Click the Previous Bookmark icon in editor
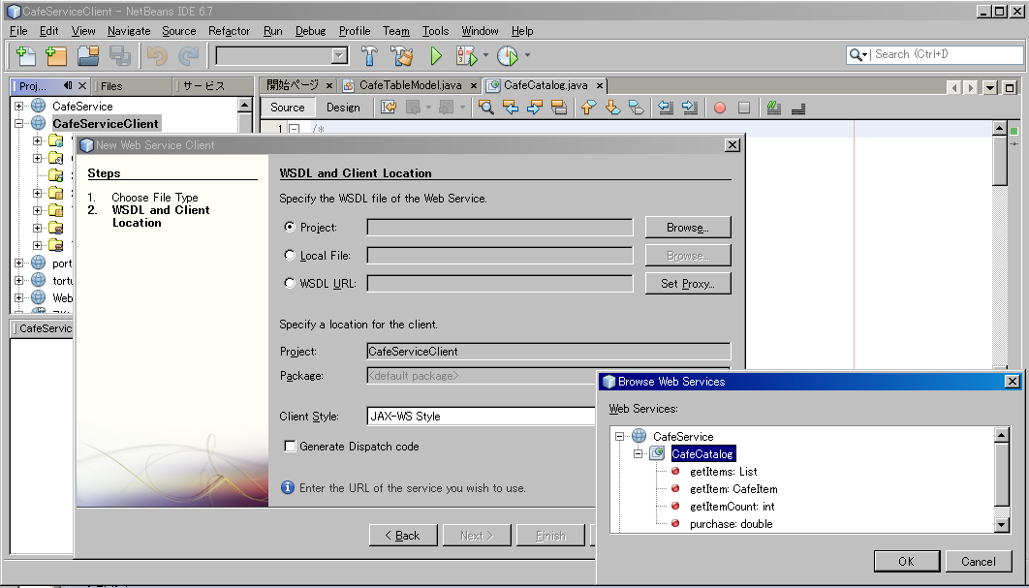This screenshot has height=588, width=1029. (x=588, y=107)
